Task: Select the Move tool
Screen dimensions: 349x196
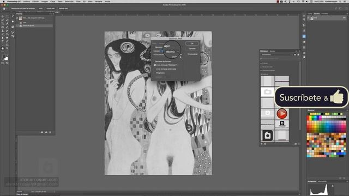Action: click(x=3, y=16)
